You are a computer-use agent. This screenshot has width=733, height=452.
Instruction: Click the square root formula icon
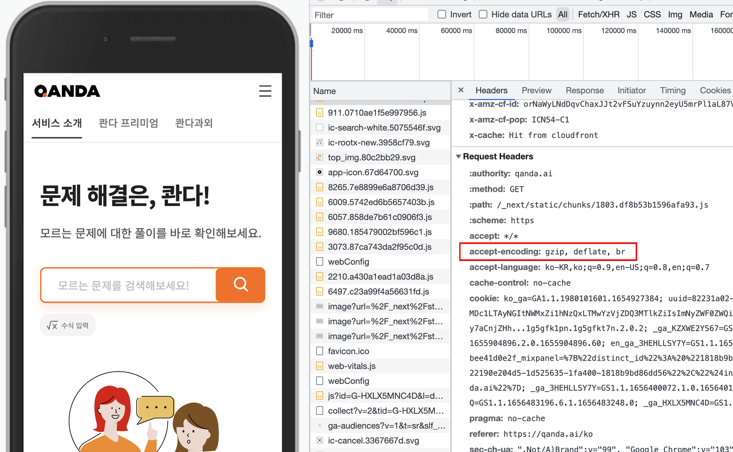point(52,326)
